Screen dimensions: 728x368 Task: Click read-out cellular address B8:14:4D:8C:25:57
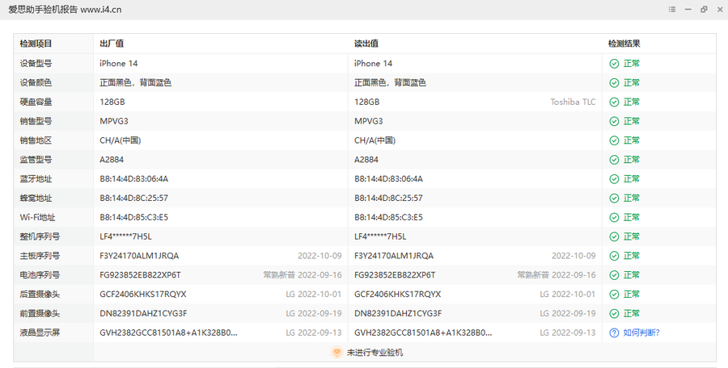click(x=388, y=198)
